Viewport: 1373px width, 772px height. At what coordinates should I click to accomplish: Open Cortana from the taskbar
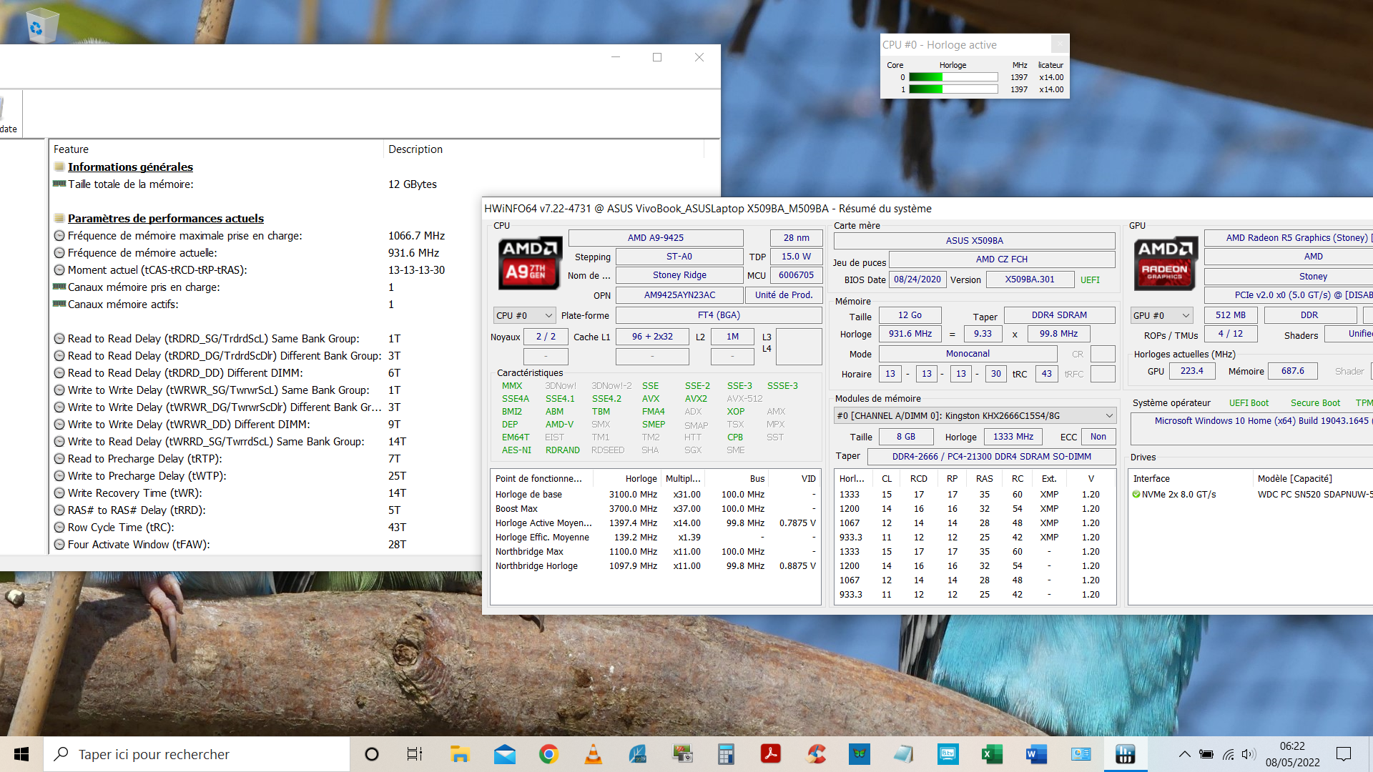click(x=372, y=754)
